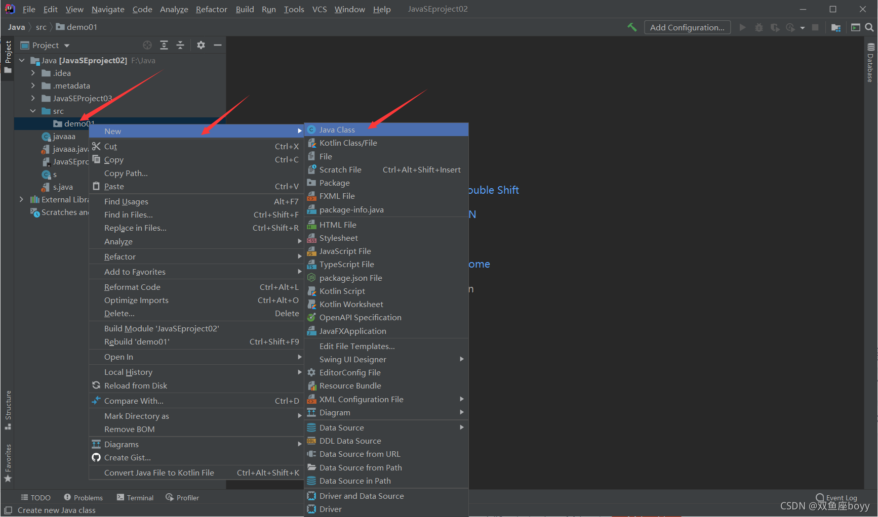Viewport: 878px width, 517px height.
Task: Click the Cut scissors menu entry
Action: [x=196, y=146]
